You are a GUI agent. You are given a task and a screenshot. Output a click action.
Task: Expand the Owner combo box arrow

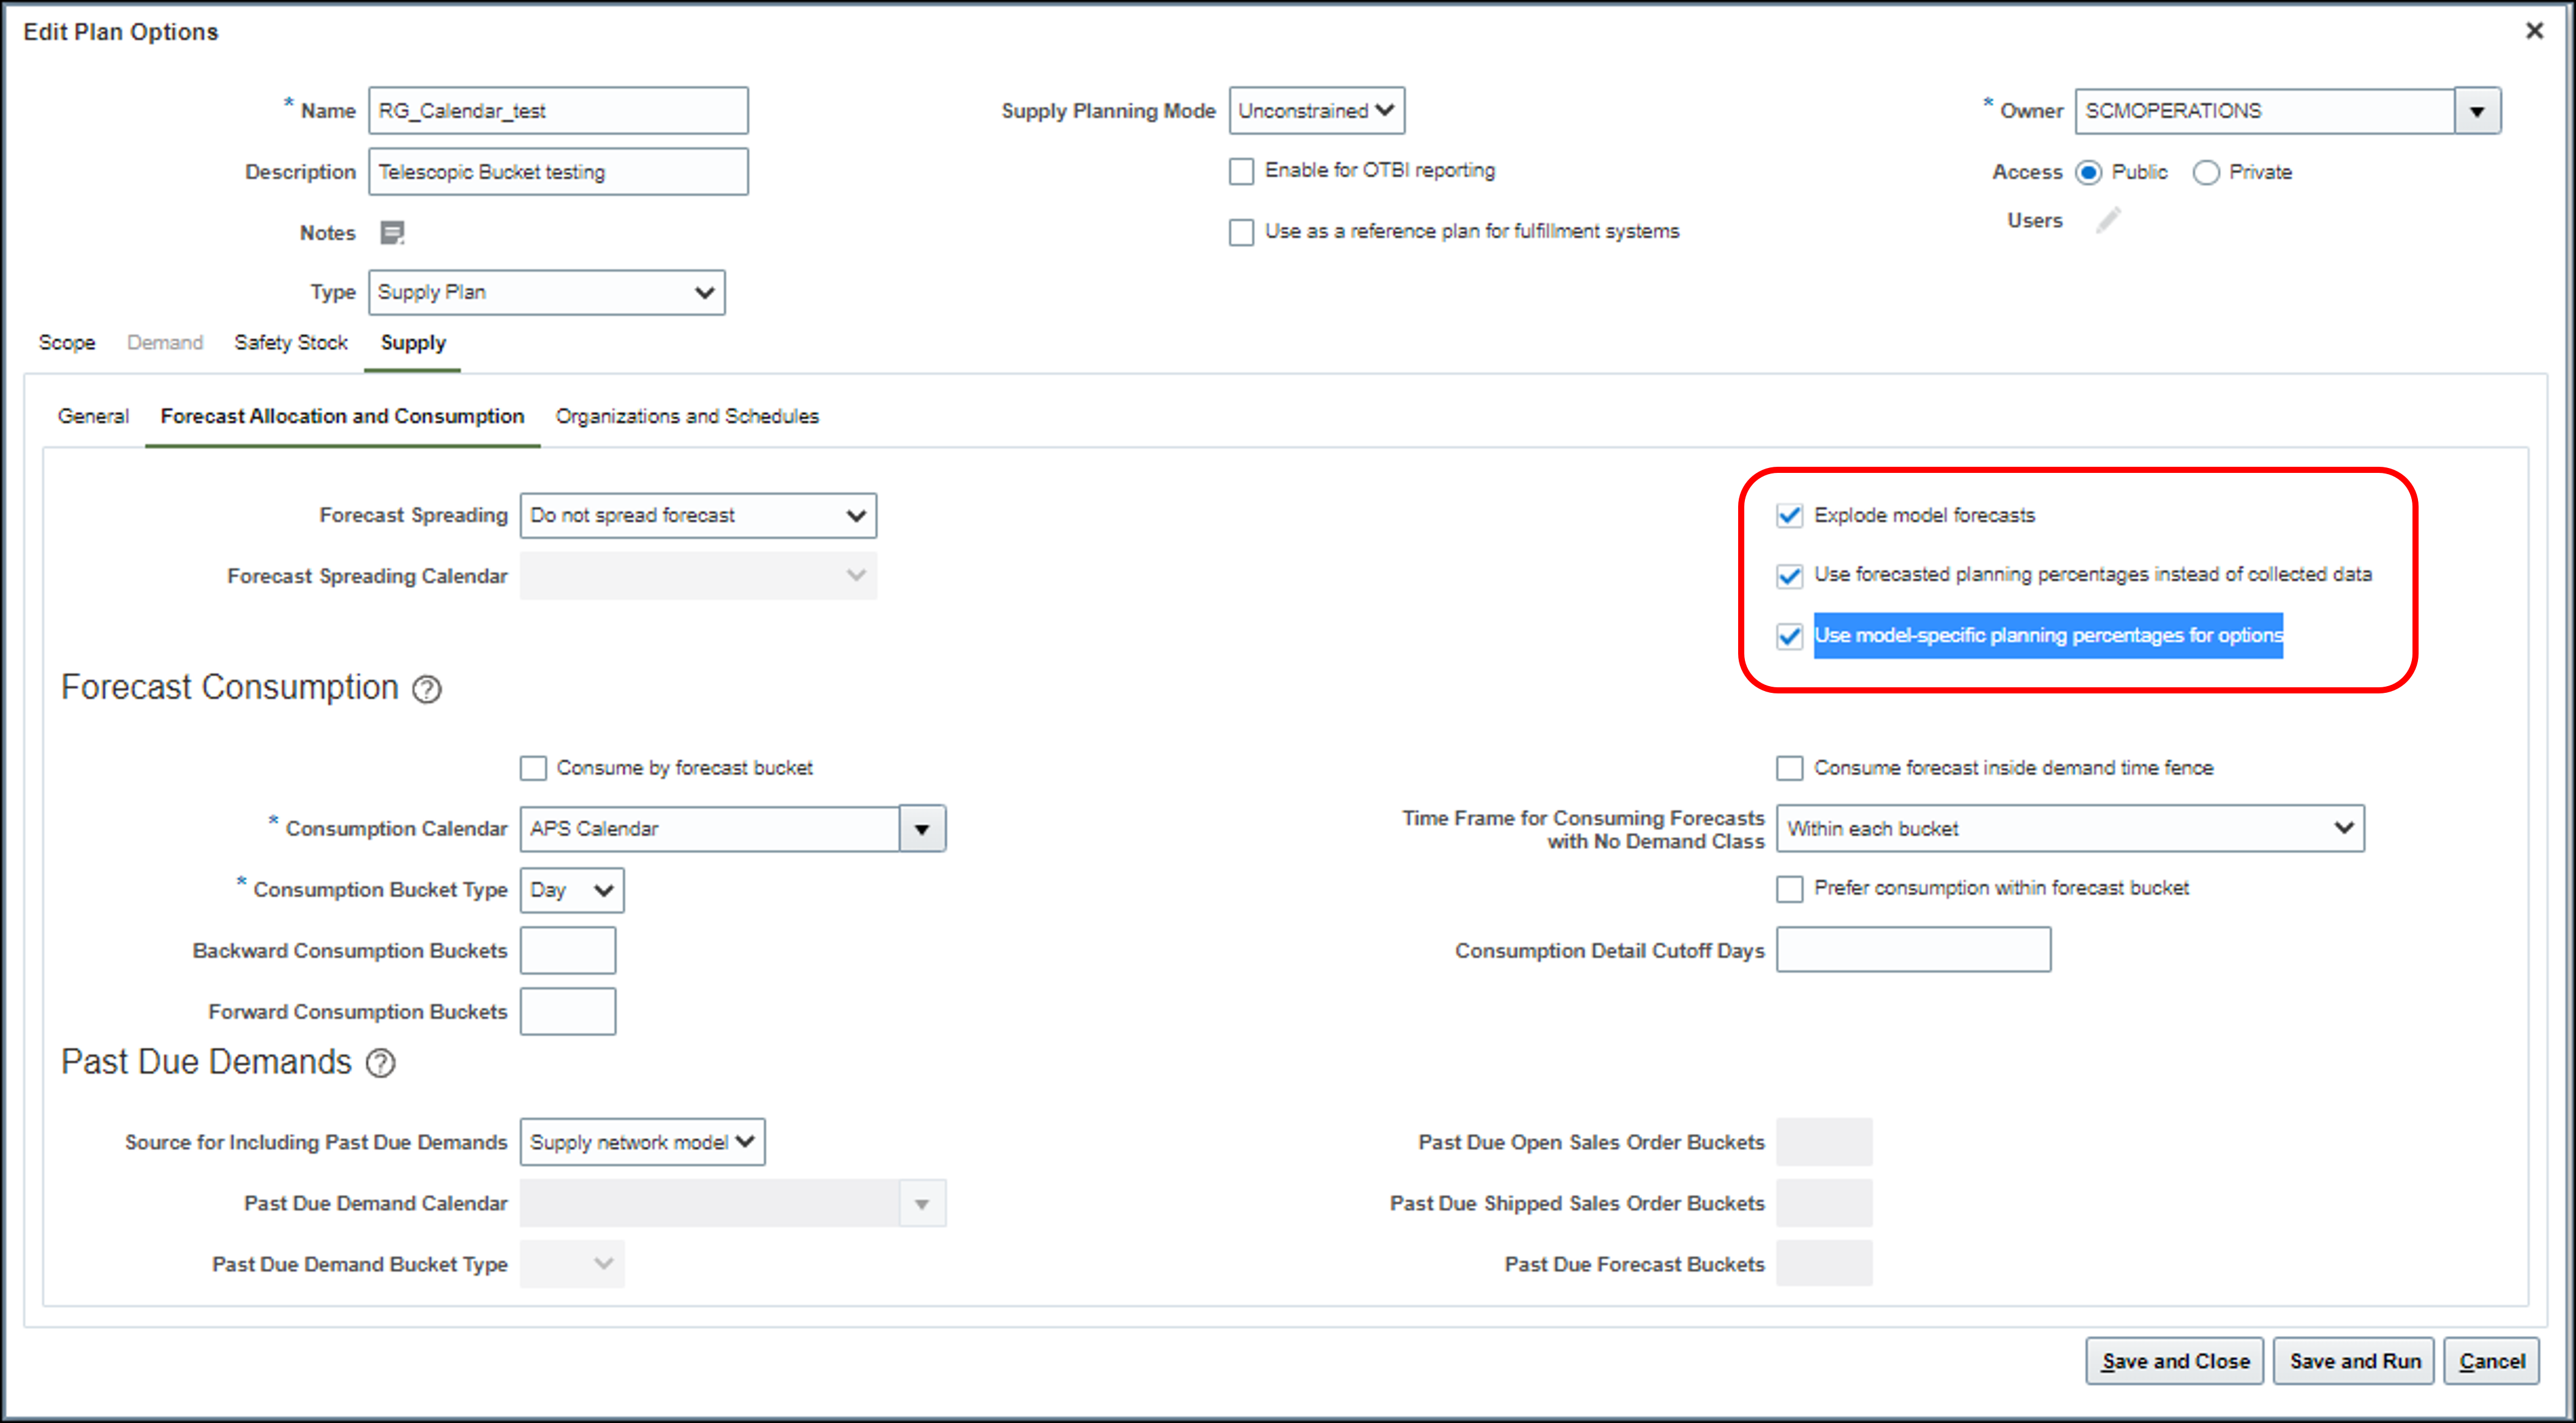pyautogui.click(x=2477, y=111)
